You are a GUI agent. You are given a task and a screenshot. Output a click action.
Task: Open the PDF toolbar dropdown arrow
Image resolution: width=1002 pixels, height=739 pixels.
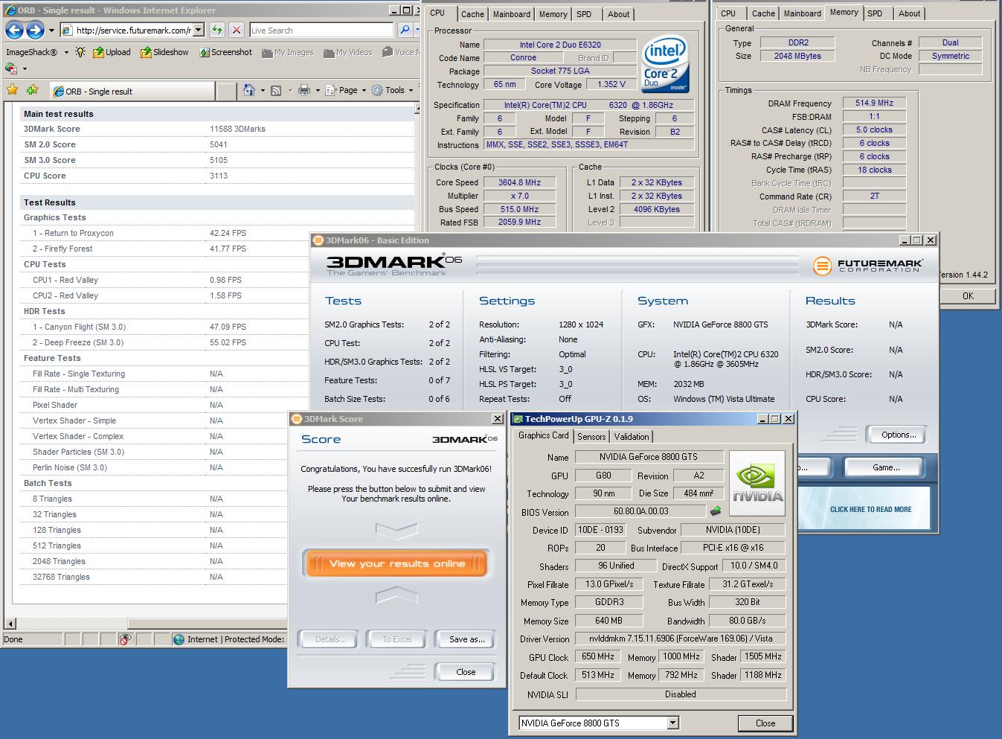(x=25, y=68)
